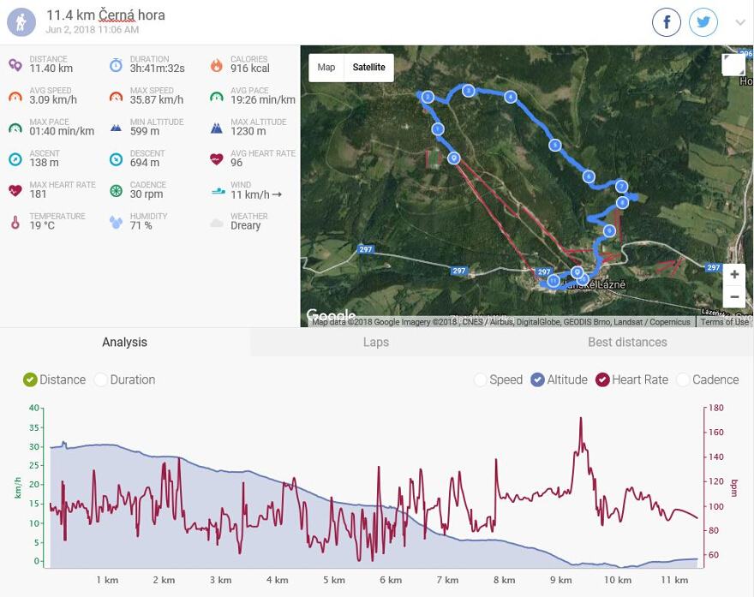This screenshot has width=754, height=597.
Task: Expand the header options chevron
Action: [x=740, y=22]
